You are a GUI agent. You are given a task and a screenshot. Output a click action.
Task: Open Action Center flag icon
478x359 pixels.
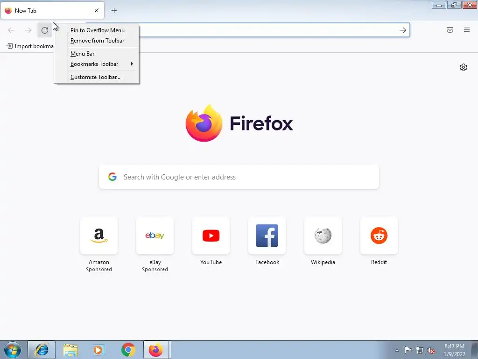408,350
